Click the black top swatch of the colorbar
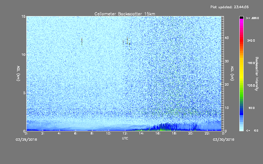Screen dimensions: 263x164 (x=241, y=17)
